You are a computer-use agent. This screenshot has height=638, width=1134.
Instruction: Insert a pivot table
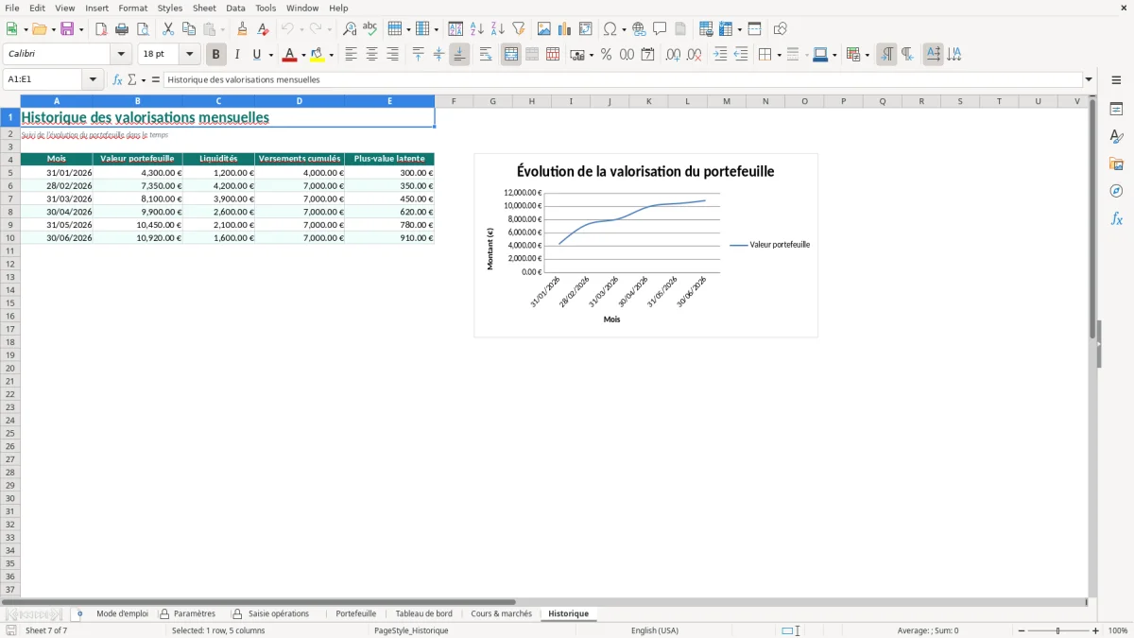point(586,29)
